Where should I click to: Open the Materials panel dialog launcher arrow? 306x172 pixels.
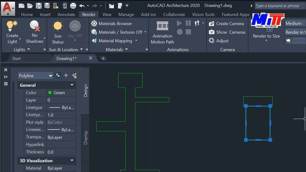pyautogui.click(x=147, y=50)
